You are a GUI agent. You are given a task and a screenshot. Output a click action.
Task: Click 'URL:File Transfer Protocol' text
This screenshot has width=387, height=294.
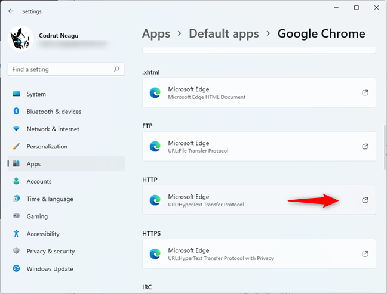coord(198,151)
